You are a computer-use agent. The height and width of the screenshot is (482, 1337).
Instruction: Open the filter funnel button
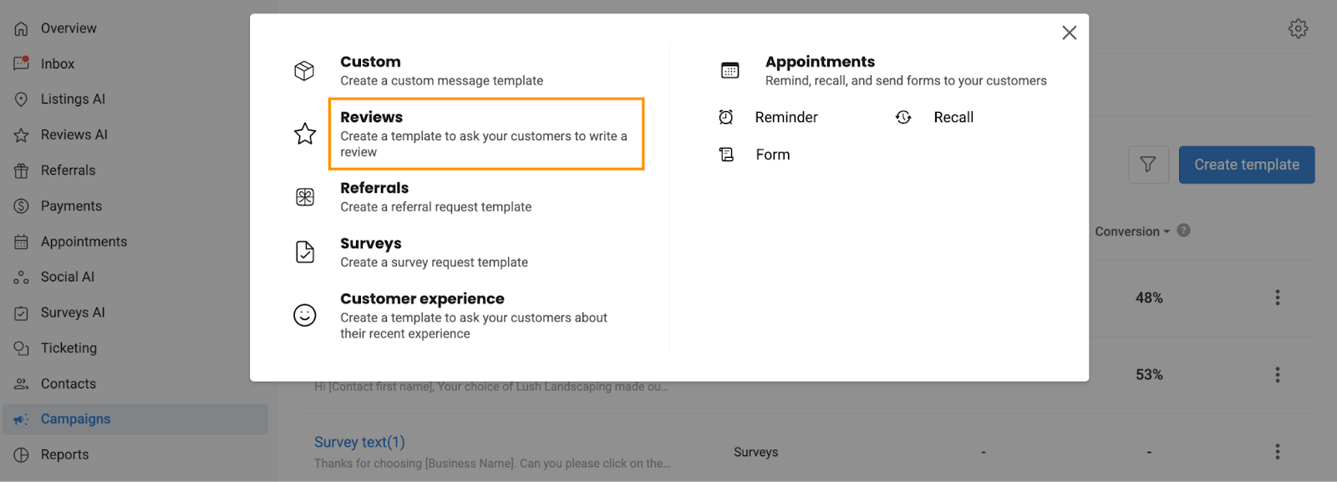pyautogui.click(x=1148, y=165)
